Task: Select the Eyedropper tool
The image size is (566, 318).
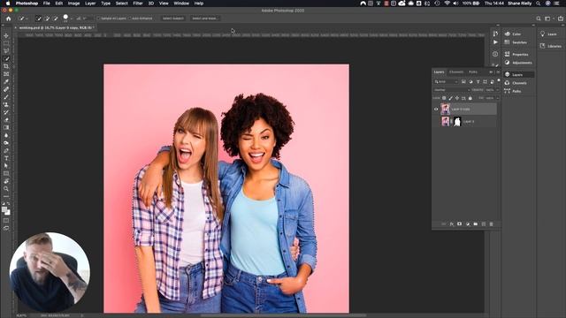Action: click(6, 81)
